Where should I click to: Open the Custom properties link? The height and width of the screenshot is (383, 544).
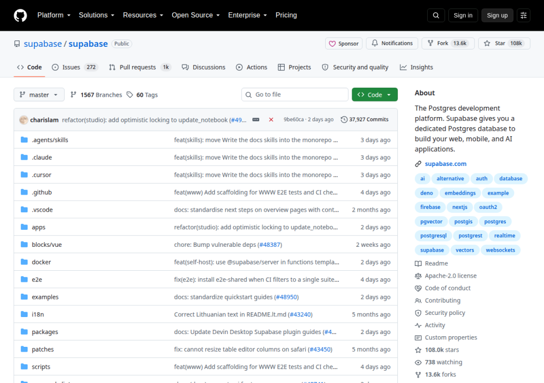(x=450, y=337)
